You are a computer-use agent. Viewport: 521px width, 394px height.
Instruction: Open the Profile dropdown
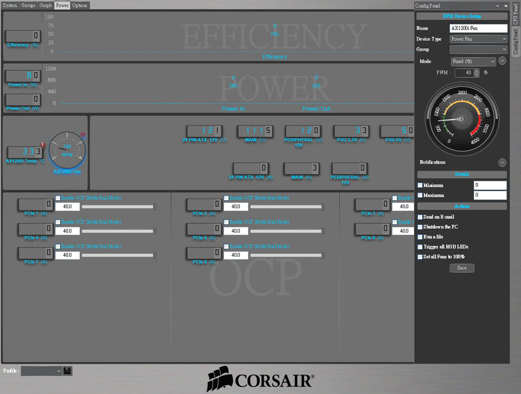(42, 371)
